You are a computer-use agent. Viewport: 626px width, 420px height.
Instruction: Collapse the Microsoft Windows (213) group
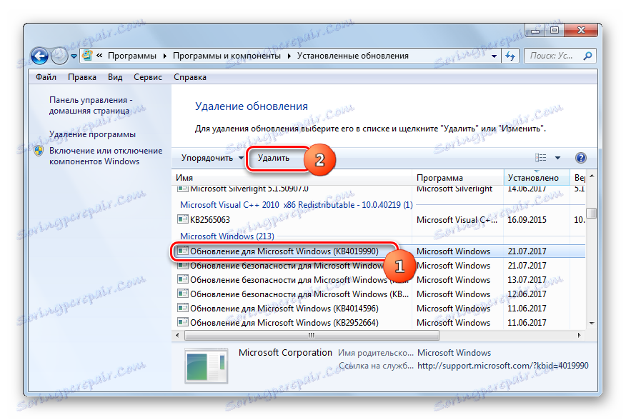click(227, 236)
